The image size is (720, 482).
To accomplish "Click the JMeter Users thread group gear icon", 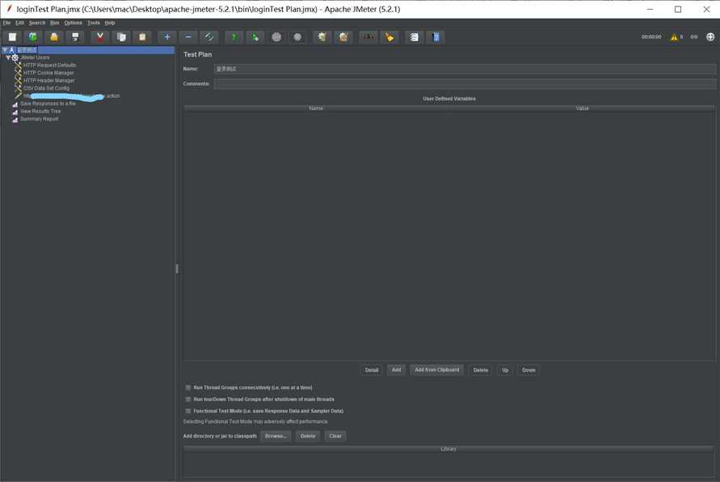I will (15, 58).
